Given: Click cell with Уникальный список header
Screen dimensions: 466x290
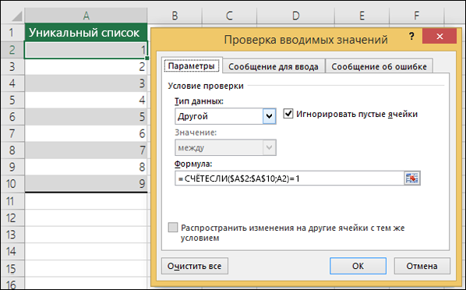Looking at the screenshot, I should click(x=86, y=32).
